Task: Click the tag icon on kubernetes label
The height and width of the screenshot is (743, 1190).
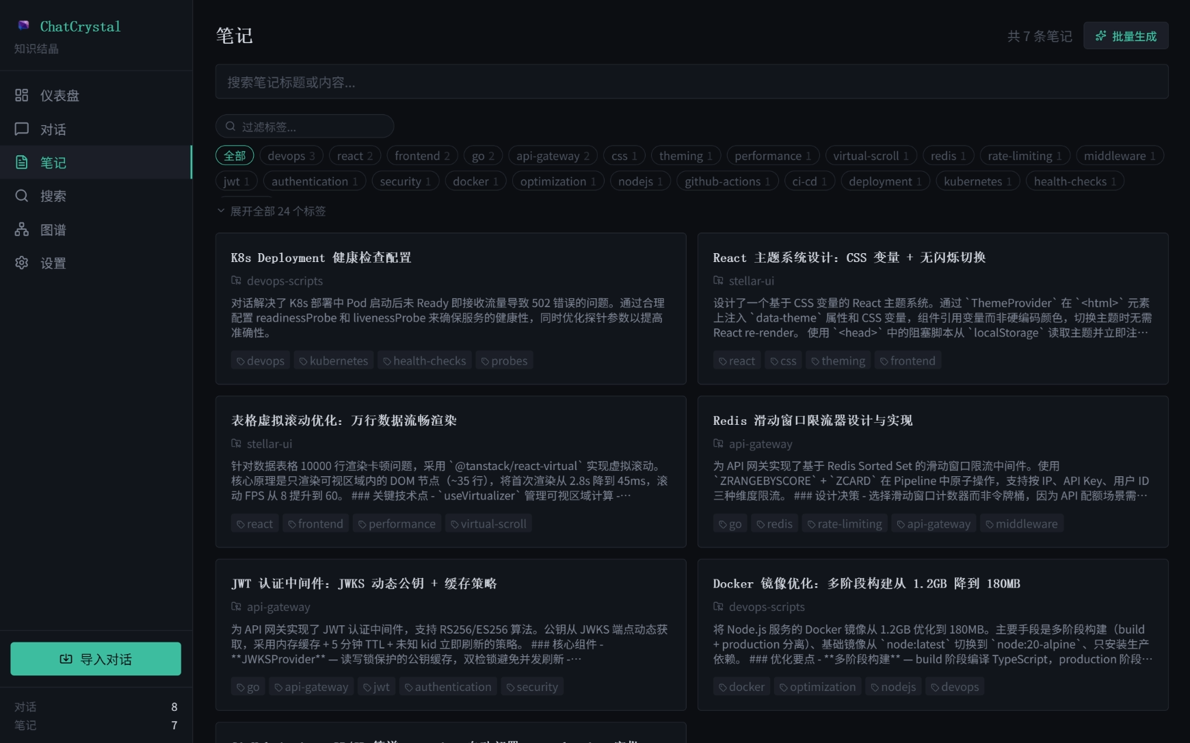Action: [304, 361]
